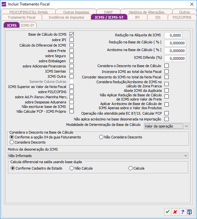Enable Incorpora ICMS ao total da Nota Fiscal
This screenshot has height=219, width=197.
167,72
